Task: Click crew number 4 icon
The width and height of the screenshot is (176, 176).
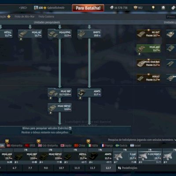Action: coord(41,162)
